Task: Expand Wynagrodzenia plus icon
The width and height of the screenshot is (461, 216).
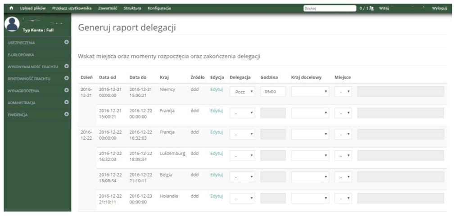Action: 67,90
